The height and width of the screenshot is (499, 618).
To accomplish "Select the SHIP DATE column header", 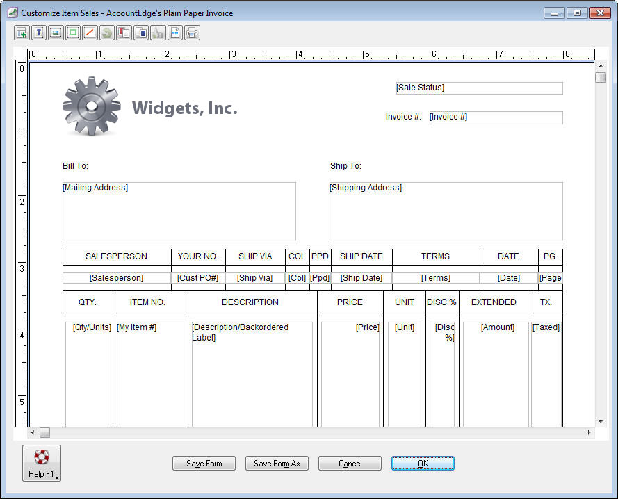I will [361, 256].
